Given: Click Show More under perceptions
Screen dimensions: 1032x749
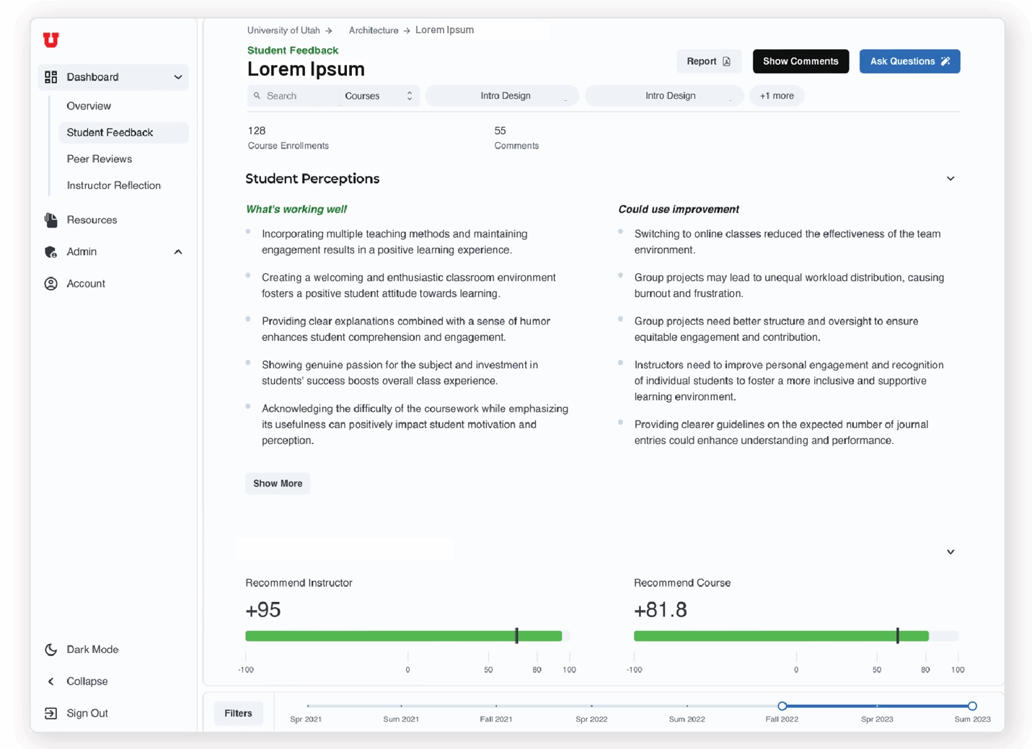Looking at the screenshot, I should (x=278, y=484).
